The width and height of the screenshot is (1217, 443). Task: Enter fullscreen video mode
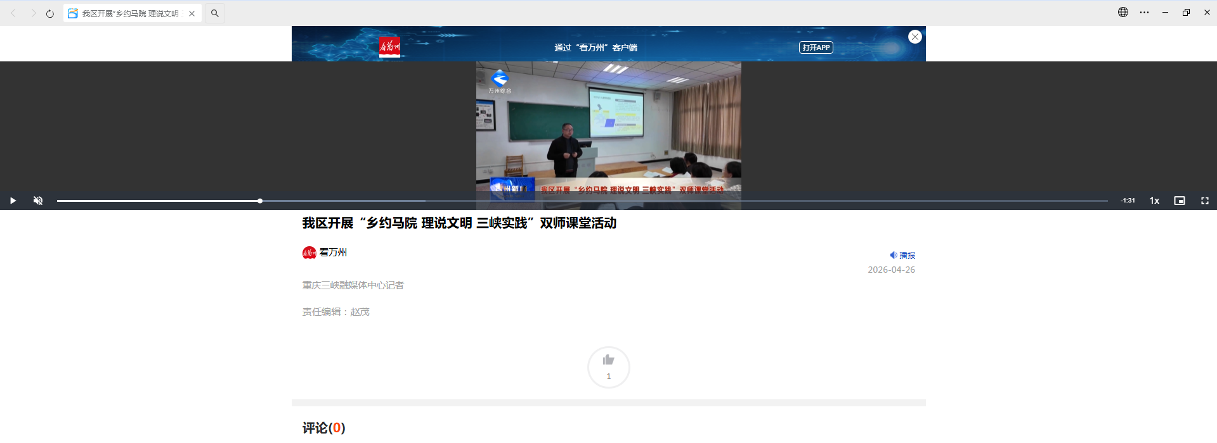point(1204,201)
